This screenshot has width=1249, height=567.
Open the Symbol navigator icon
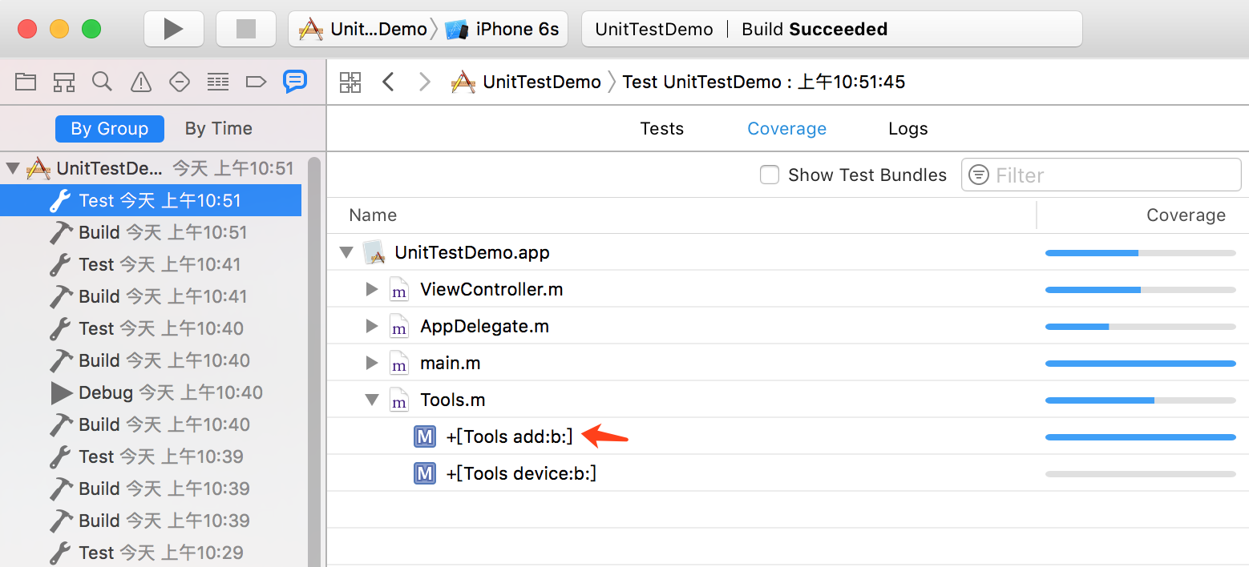64,81
